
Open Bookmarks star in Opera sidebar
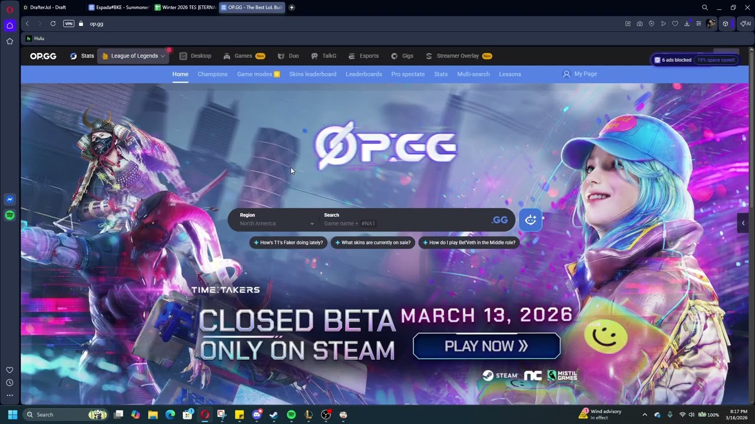(9, 41)
